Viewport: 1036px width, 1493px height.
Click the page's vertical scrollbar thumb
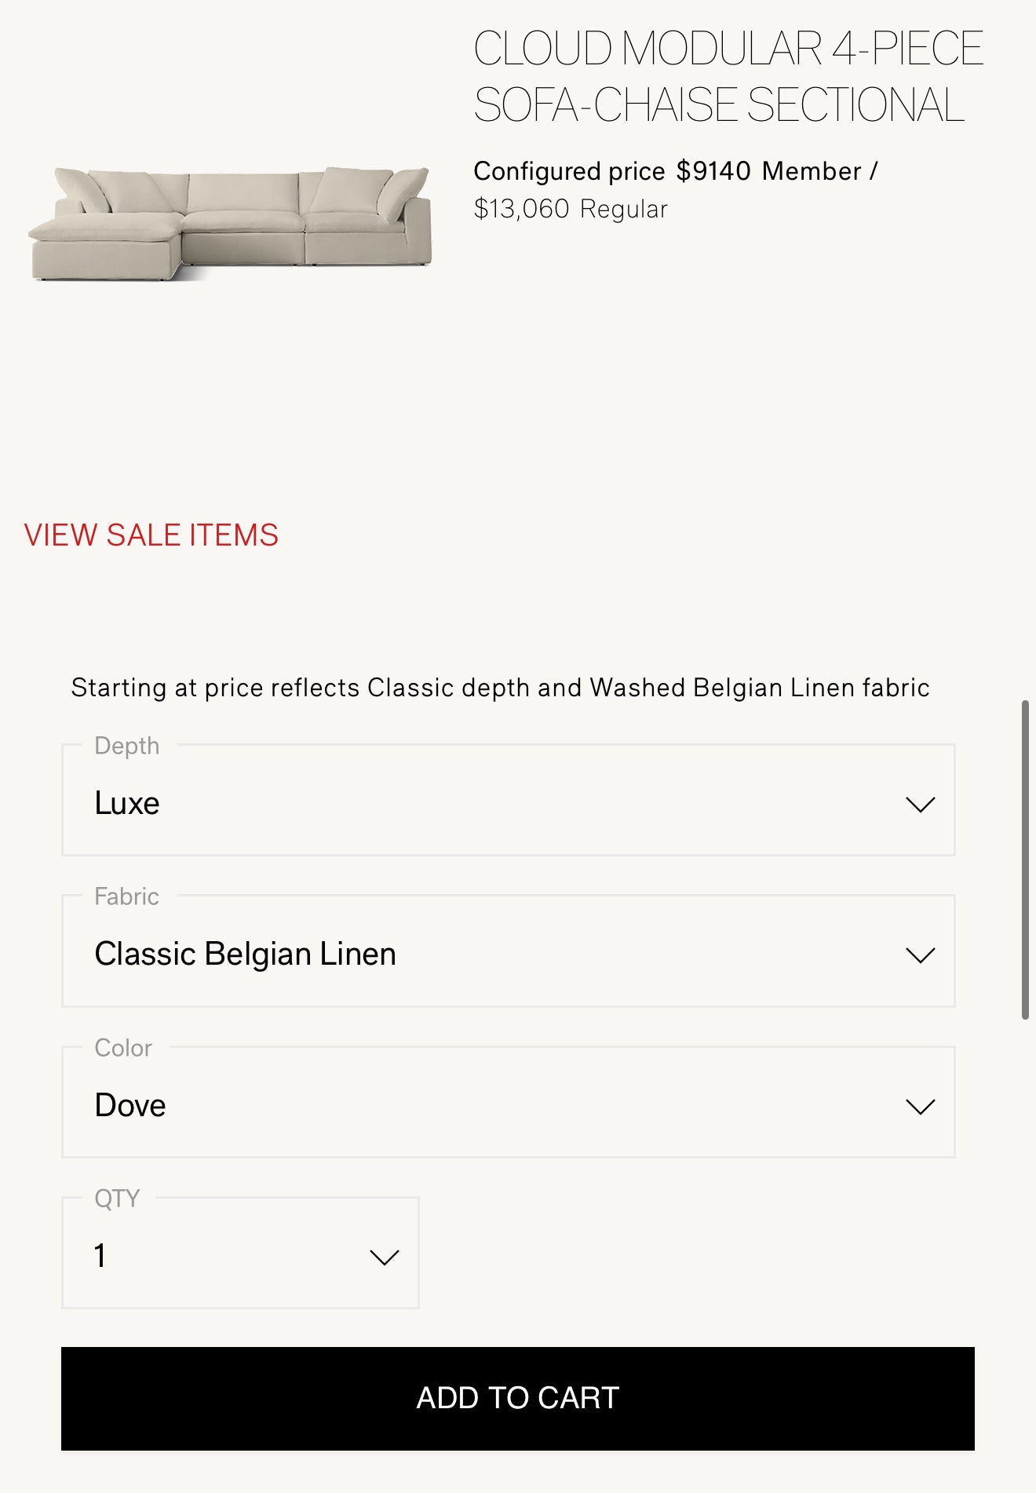click(x=1025, y=860)
